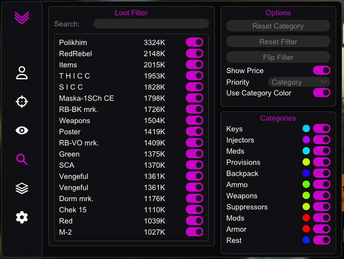Open the Priority dropdown
The width and height of the screenshot is (344, 259).
299,82
